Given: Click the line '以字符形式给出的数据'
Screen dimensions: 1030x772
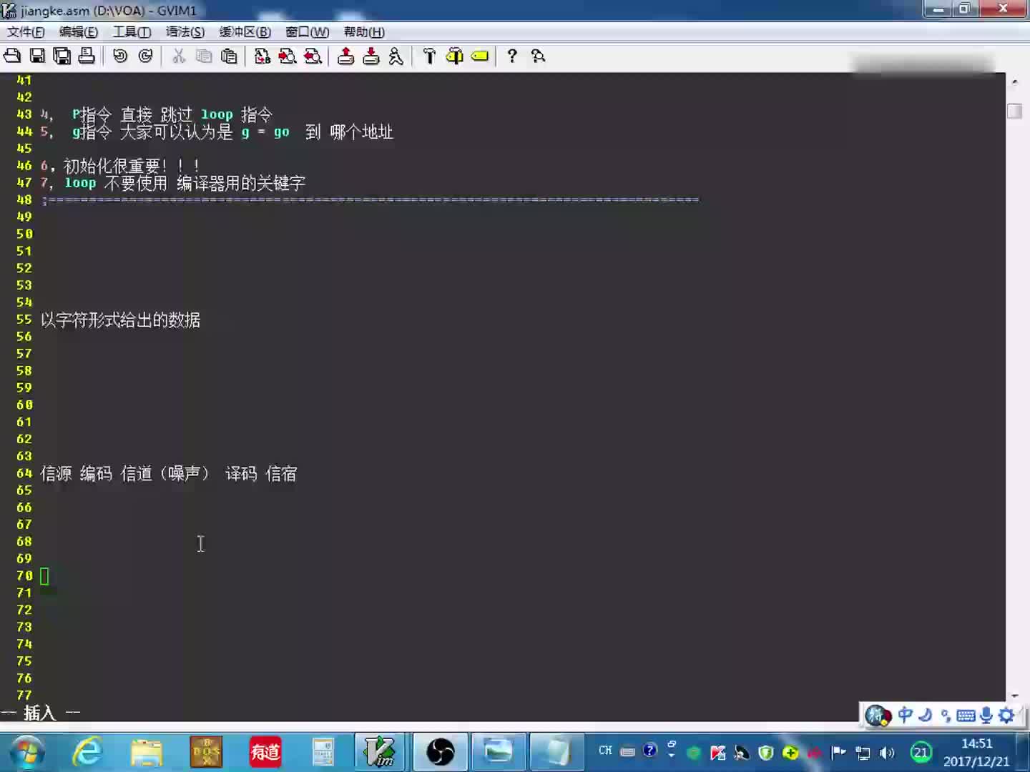Looking at the screenshot, I should 120,320.
